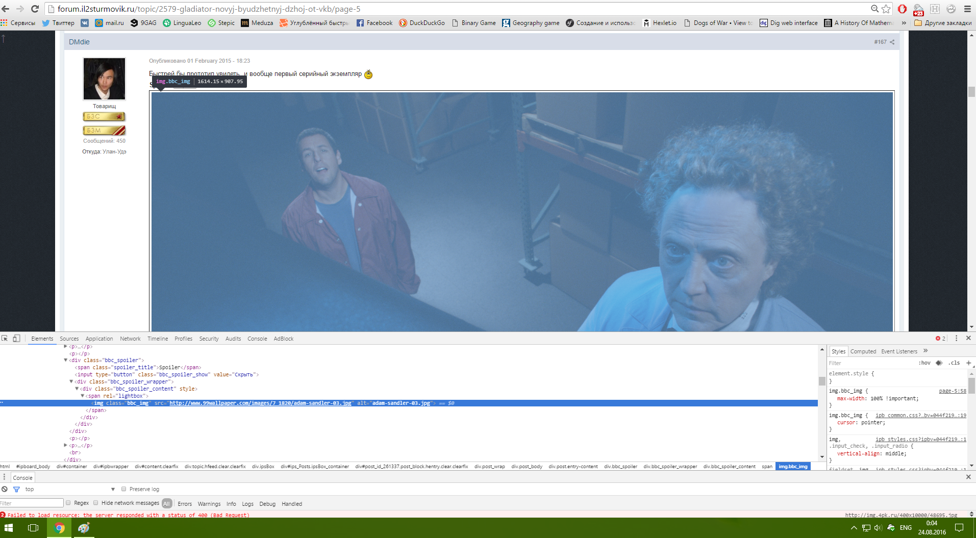
Task: Open Task View on the taskbar
Action: pos(33,528)
